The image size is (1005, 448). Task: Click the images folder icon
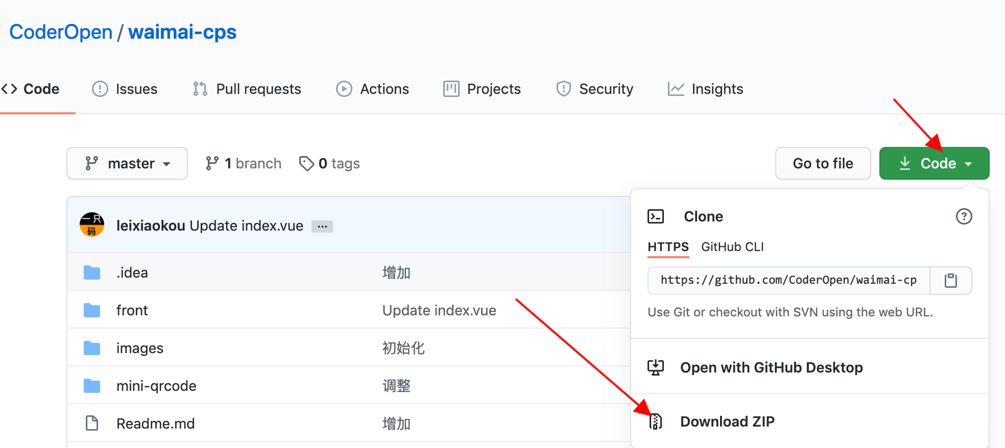tap(92, 348)
